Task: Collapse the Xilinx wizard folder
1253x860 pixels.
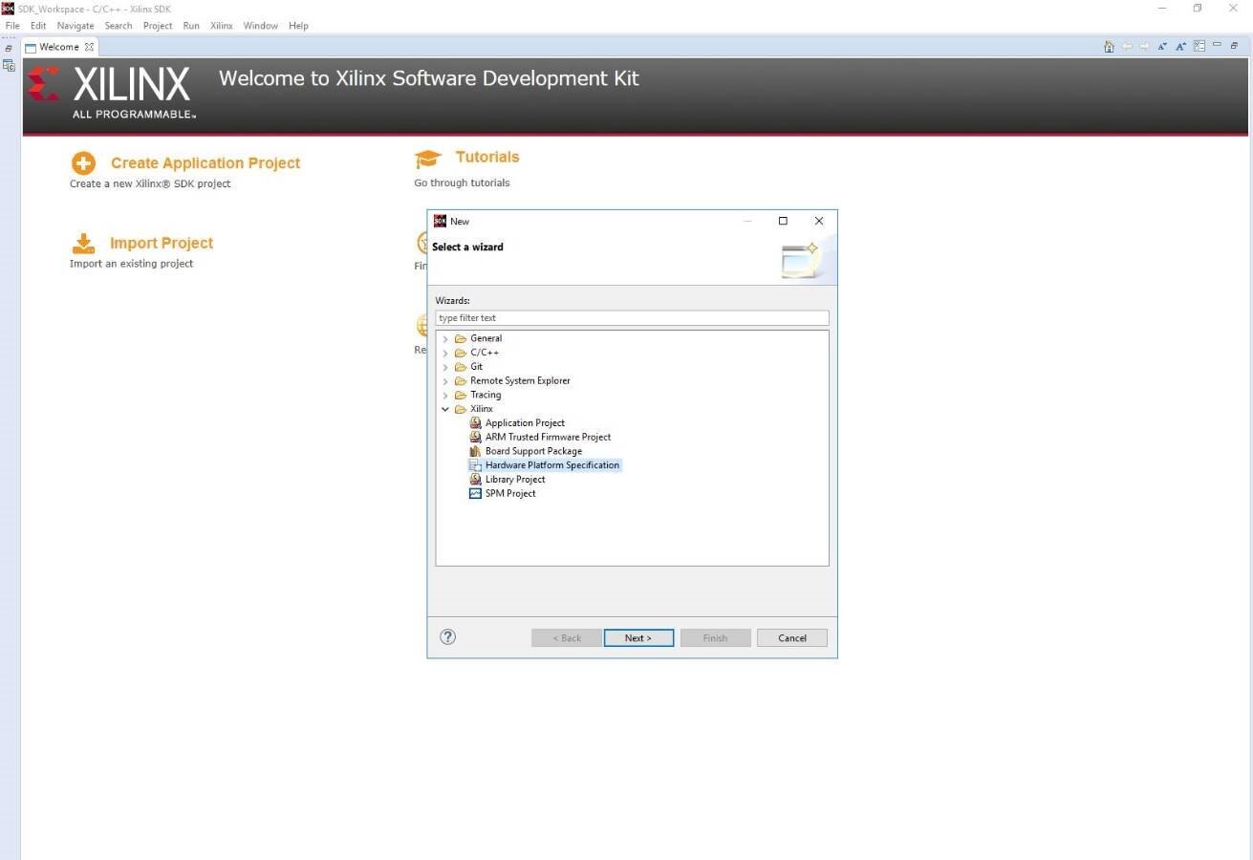Action: (445, 409)
